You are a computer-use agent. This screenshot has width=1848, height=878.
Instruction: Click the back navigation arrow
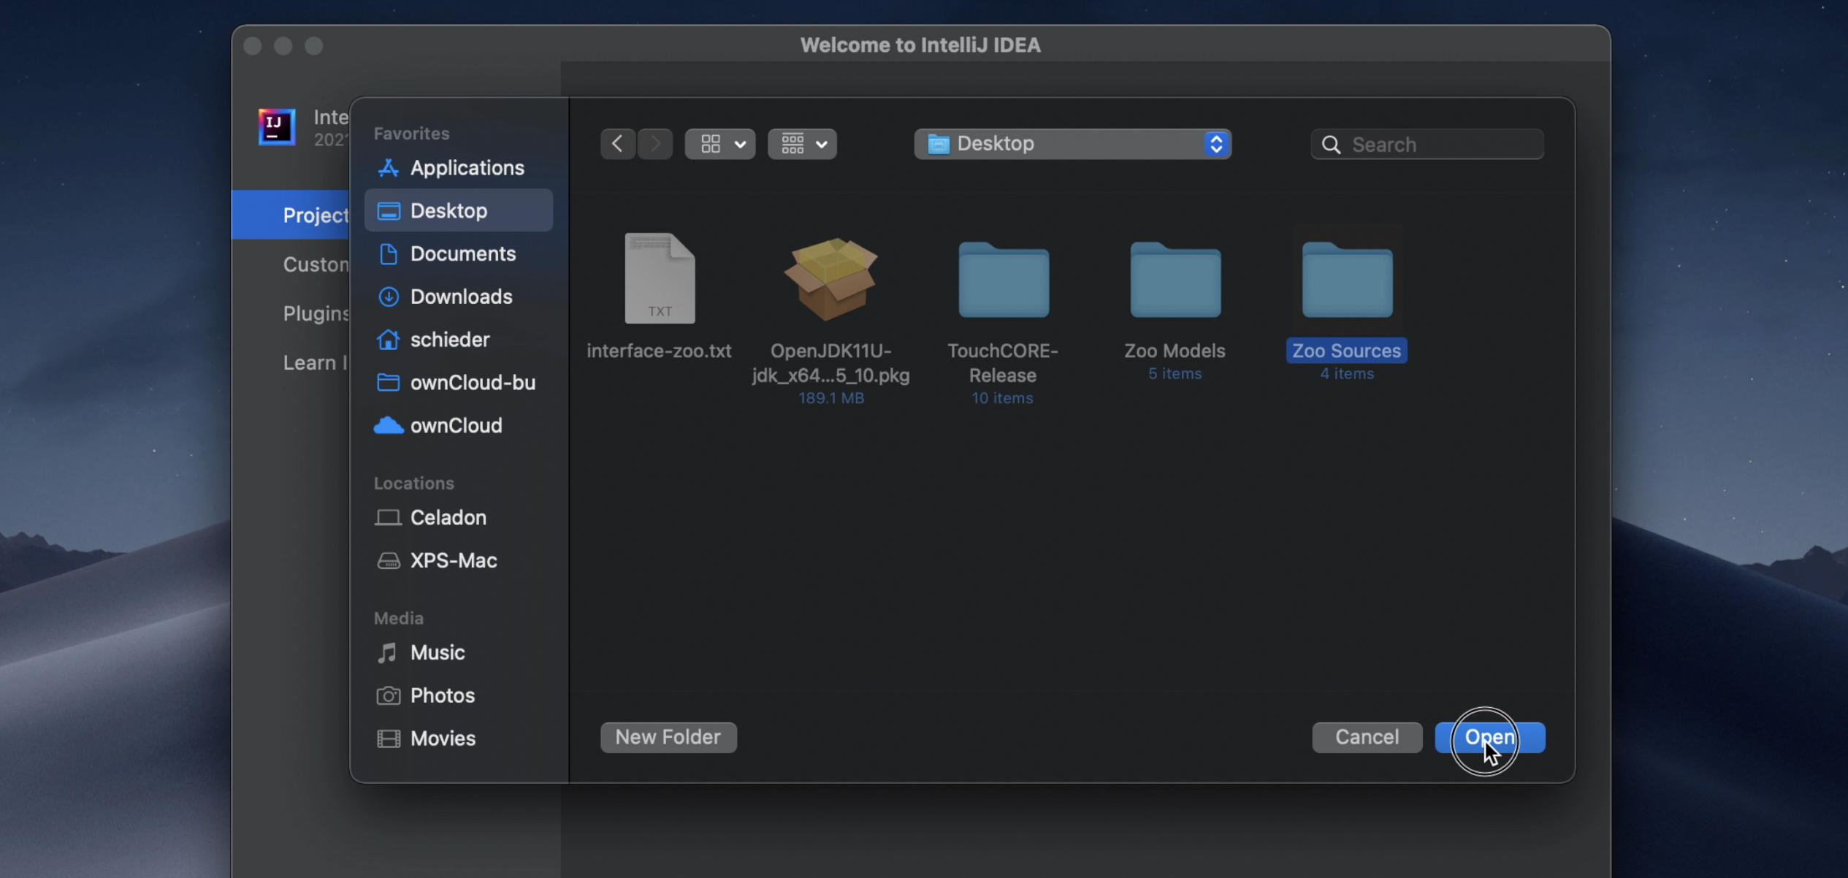click(x=617, y=144)
